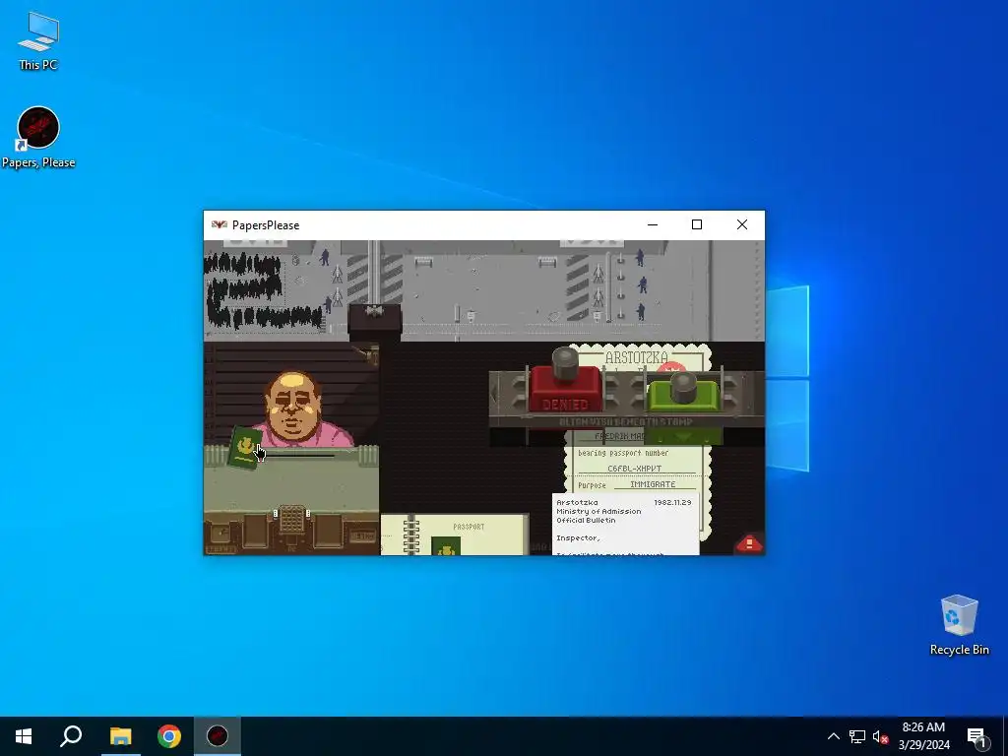
Task: Click the muted volume tray icon
Action: pos(881,736)
